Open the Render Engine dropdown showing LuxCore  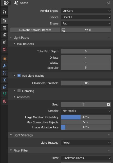coord(86,11)
